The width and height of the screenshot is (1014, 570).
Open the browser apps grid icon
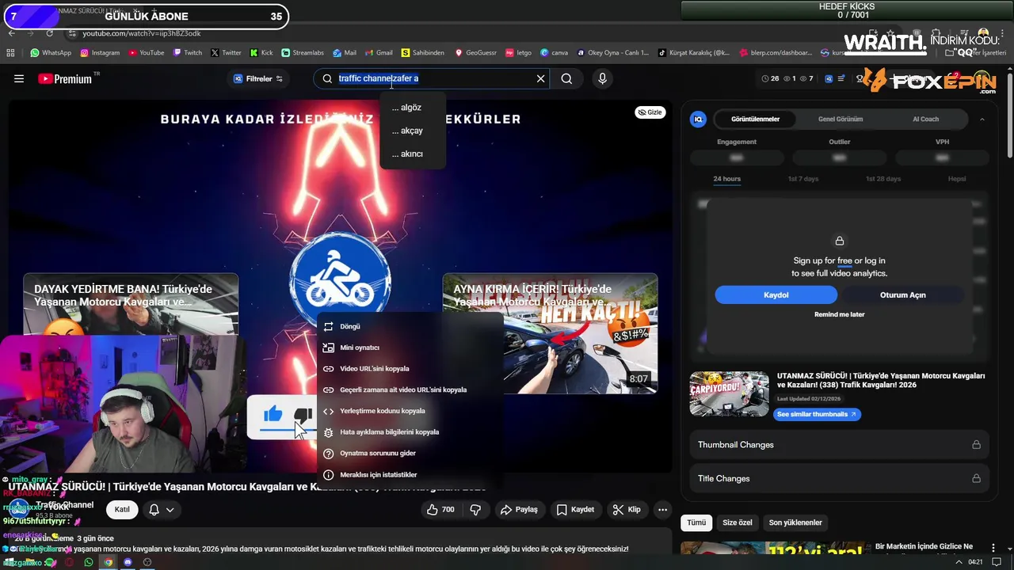click(x=10, y=53)
